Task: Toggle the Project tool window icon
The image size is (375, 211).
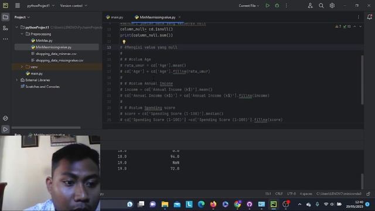Action: [5, 17]
